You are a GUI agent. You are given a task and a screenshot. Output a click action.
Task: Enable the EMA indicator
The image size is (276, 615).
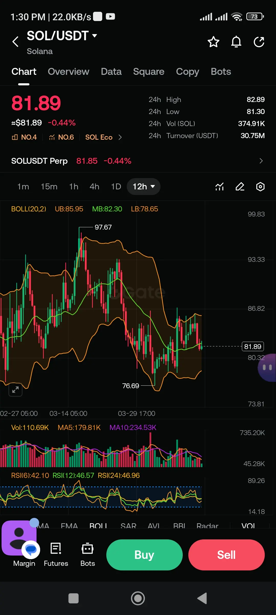69,525
